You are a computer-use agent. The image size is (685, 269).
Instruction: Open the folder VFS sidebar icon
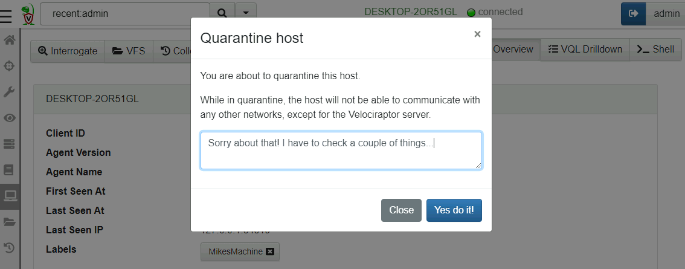pyautogui.click(x=9, y=222)
